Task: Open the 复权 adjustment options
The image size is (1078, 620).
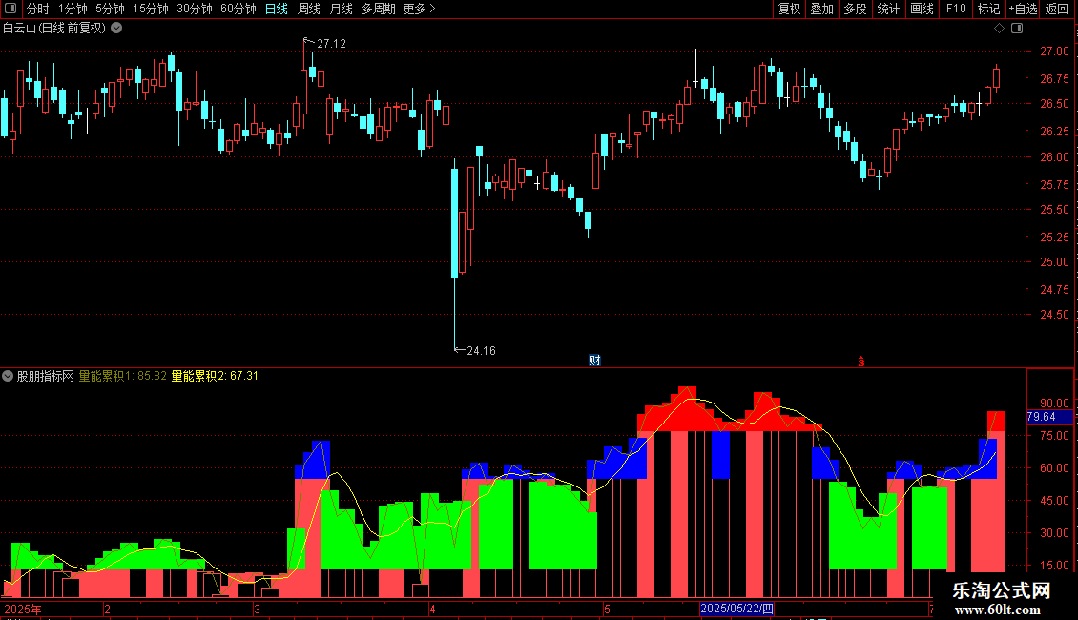Action: tap(789, 9)
